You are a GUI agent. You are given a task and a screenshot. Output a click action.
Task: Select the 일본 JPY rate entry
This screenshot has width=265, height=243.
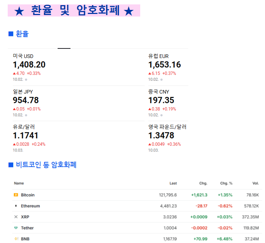pyautogui.click(x=26, y=100)
